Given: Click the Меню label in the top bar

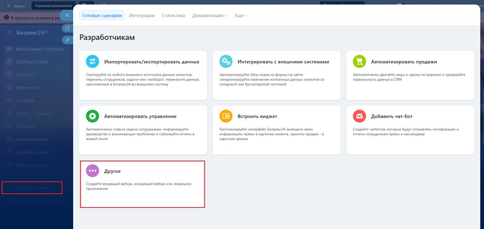Looking at the screenshot, I should pos(19,6).
